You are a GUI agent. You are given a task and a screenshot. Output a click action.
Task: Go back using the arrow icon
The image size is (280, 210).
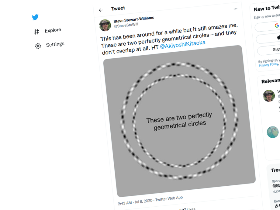(x=101, y=10)
